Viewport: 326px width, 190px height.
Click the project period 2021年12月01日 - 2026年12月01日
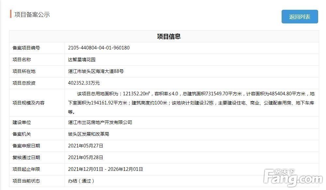(x=105, y=169)
